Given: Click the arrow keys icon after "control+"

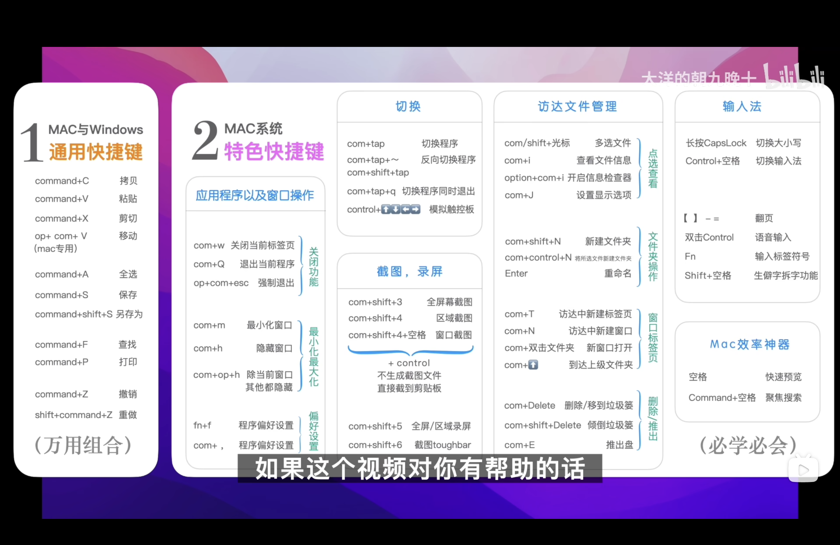Looking at the screenshot, I should 401,210.
